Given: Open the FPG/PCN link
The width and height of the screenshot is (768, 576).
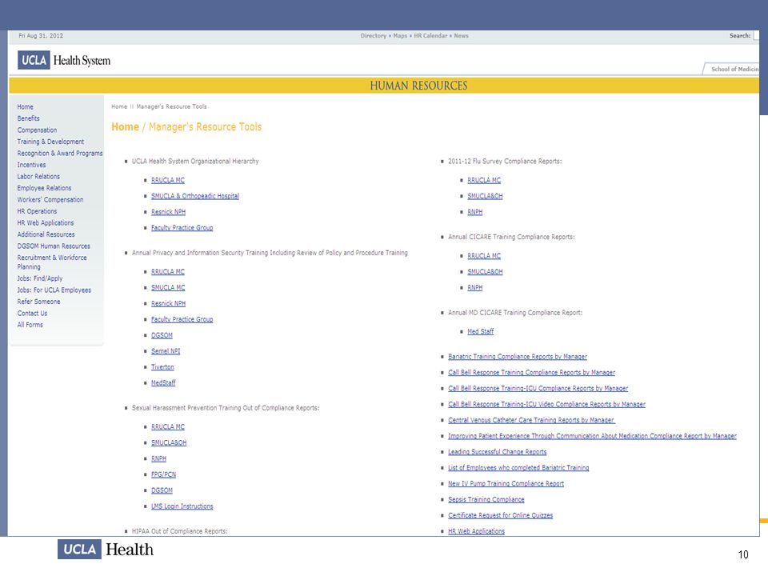Looking at the screenshot, I should click(163, 474).
